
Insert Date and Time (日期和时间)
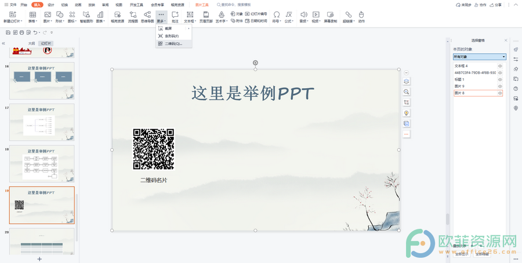click(x=256, y=21)
